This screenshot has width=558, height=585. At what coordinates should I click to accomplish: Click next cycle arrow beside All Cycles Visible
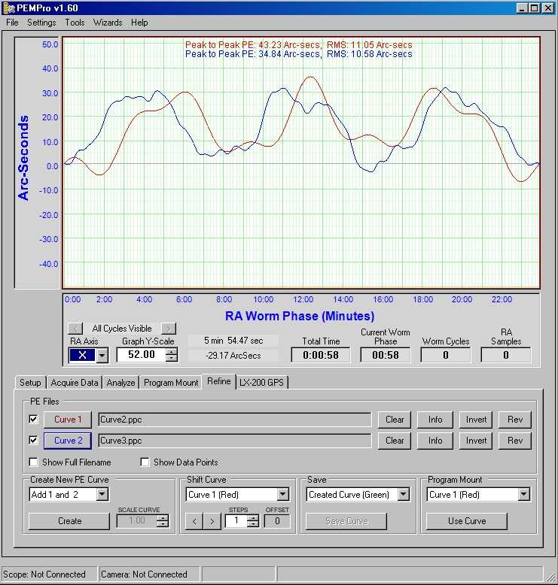pyautogui.click(x=168, y=329)
